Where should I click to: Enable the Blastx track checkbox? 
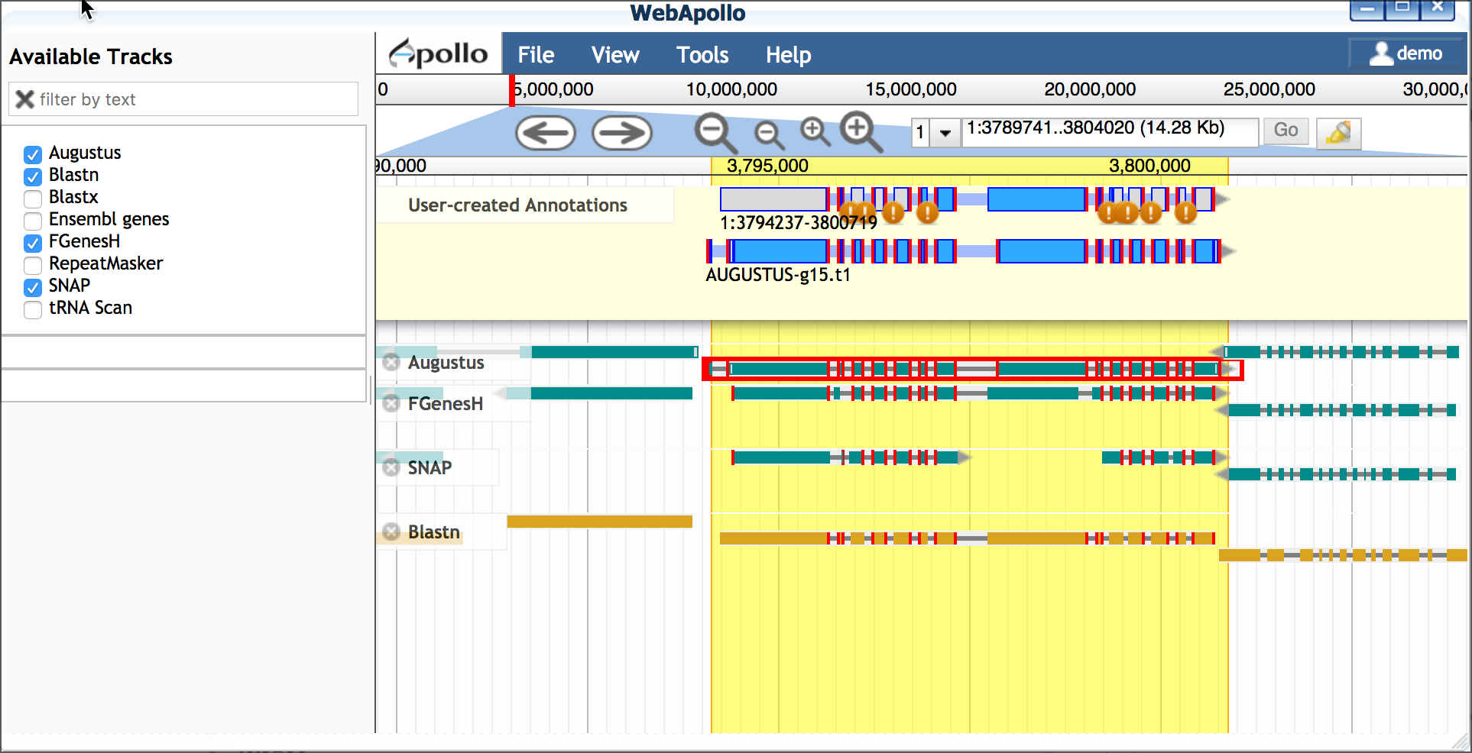[33, 199]
